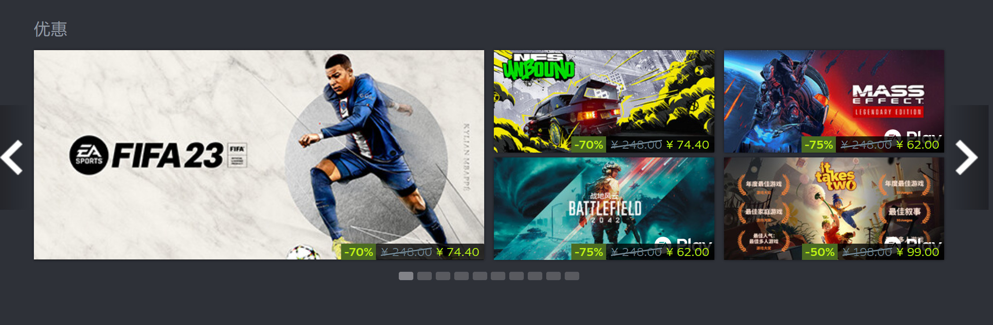Open the Battlefield 2042 deal tile
The width and height of the screenshot is (993, 325).
click(604, 208)
